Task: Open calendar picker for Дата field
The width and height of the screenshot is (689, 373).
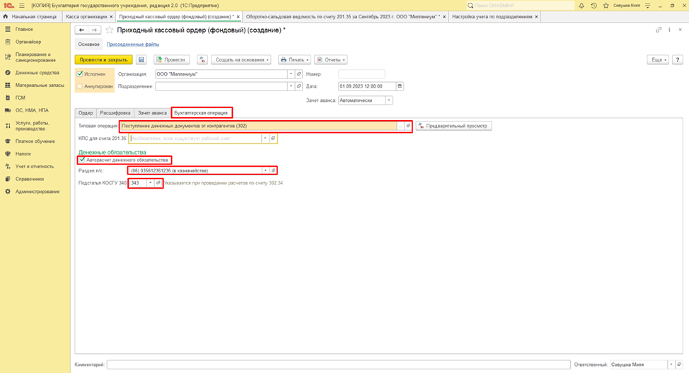Action: click(x=400, y=86)
